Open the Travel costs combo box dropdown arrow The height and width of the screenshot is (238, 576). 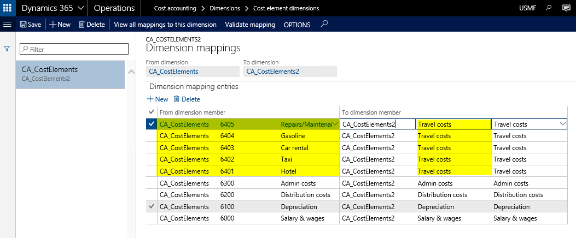click(562, 124)
